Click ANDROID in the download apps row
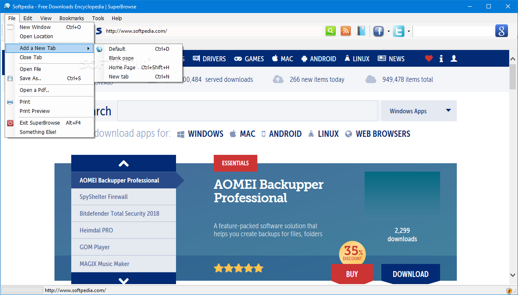 [x=281, y=134]
